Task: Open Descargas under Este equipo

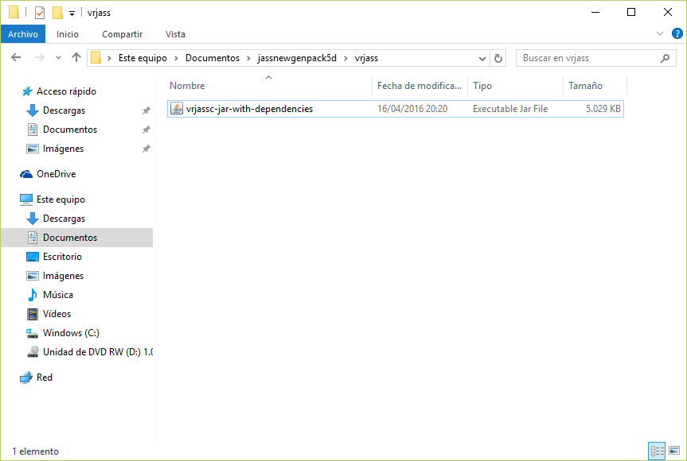Action: point(64,219)
